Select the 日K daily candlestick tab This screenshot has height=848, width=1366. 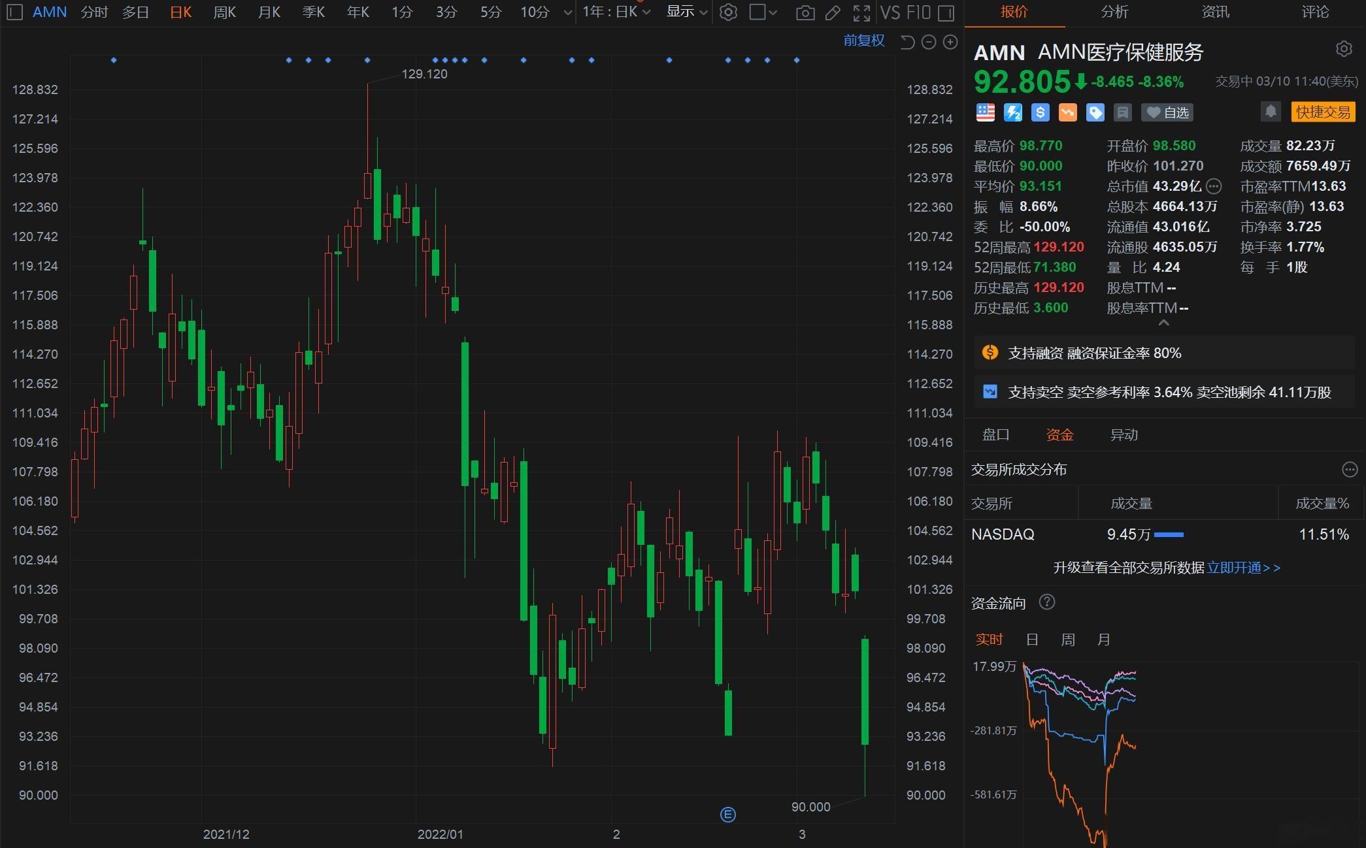180,12
